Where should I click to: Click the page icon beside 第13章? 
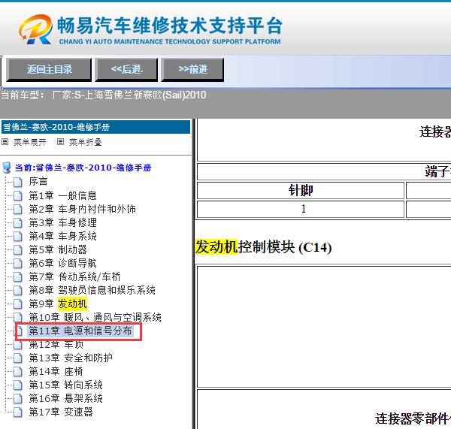18,358
